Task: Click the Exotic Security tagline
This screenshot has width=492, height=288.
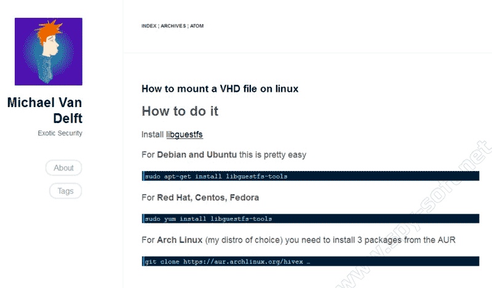Action: [60, 133]
